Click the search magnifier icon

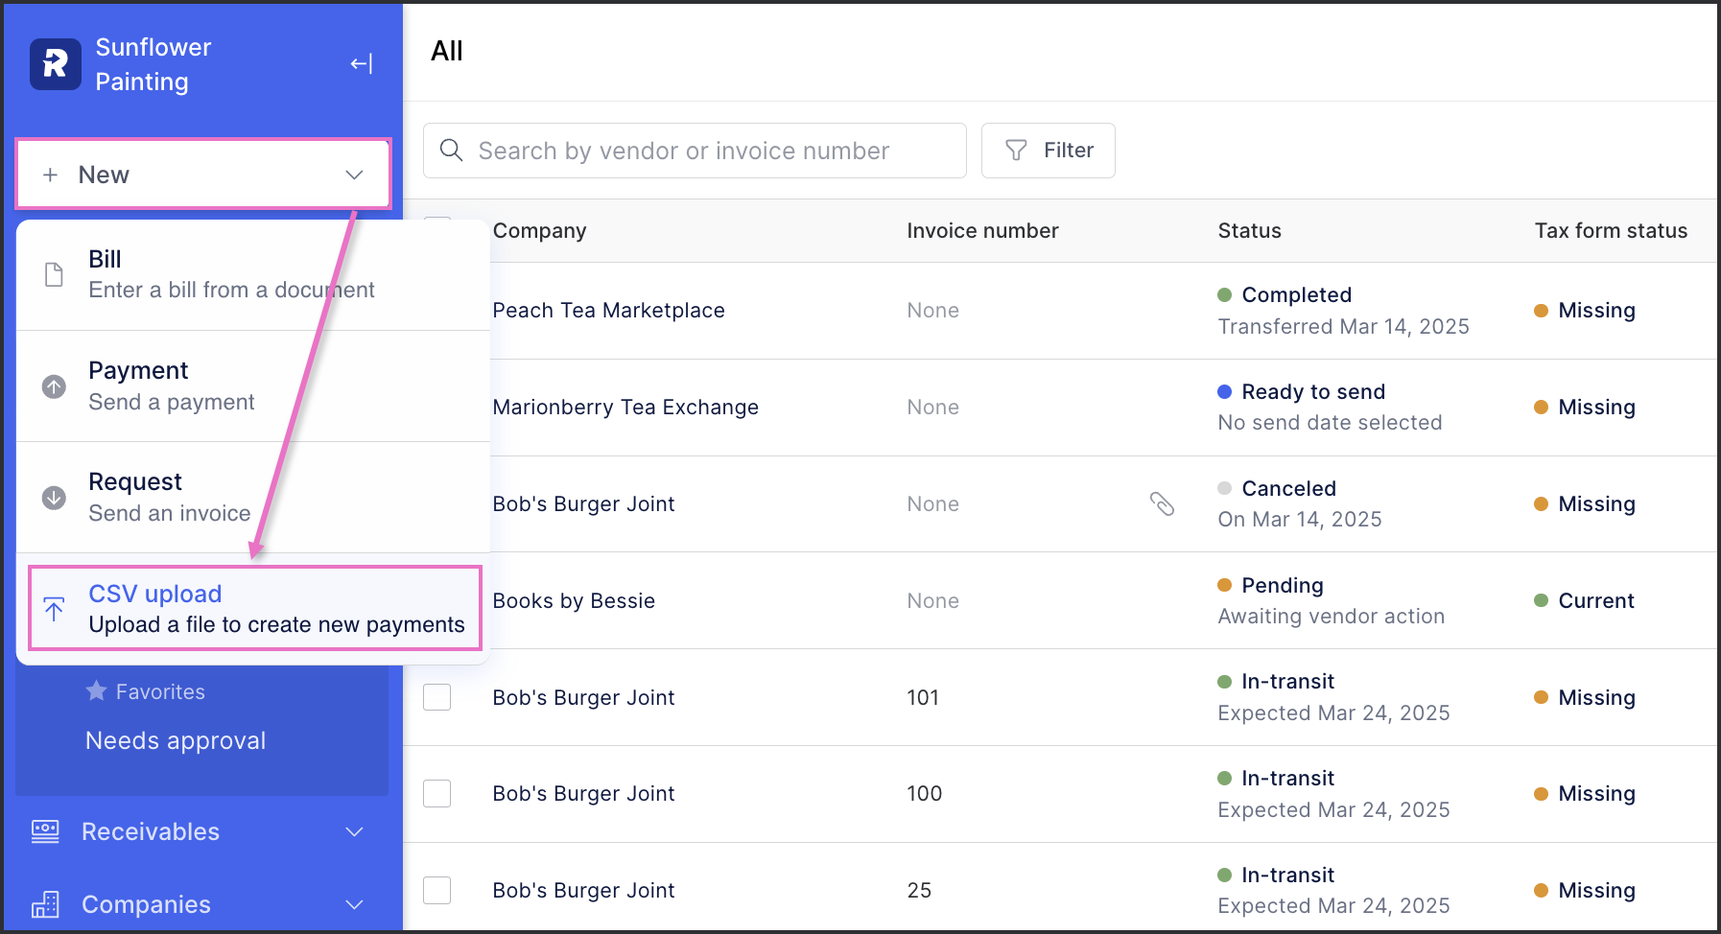tap(451, 151)
